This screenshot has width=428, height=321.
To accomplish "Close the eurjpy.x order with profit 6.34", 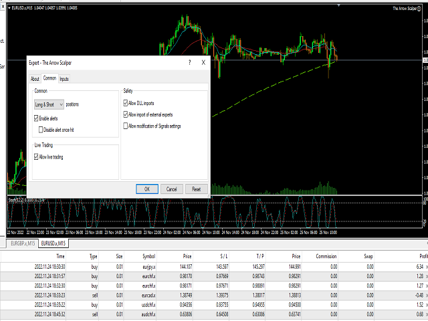I will point(427,267).
